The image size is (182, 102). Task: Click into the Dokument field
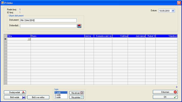48,21
